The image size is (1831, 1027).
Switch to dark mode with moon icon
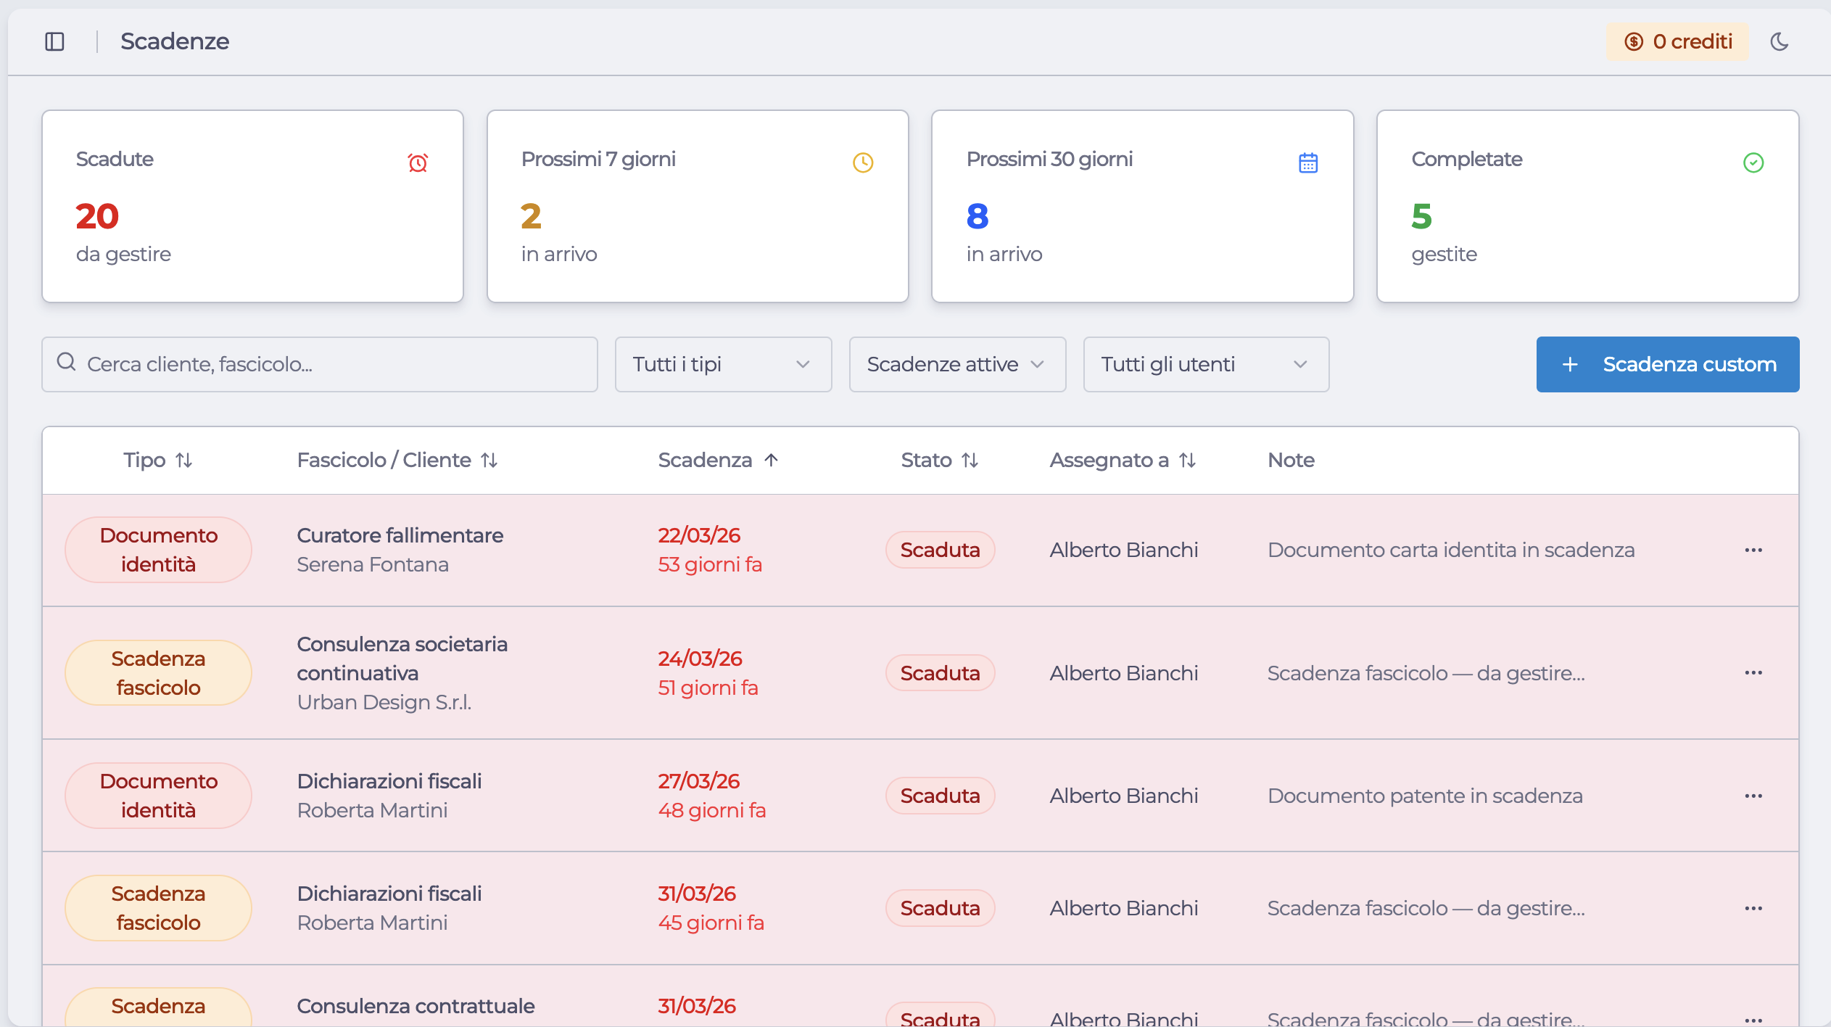point(1779,41)
